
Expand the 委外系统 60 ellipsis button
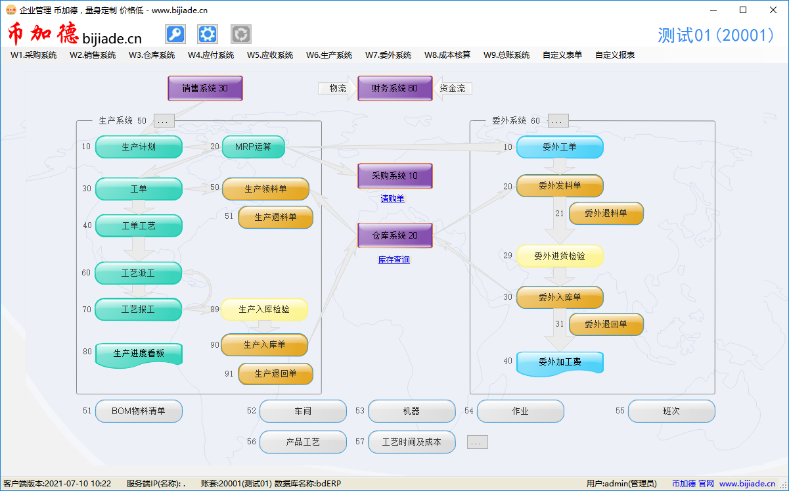tap(558, 121)
